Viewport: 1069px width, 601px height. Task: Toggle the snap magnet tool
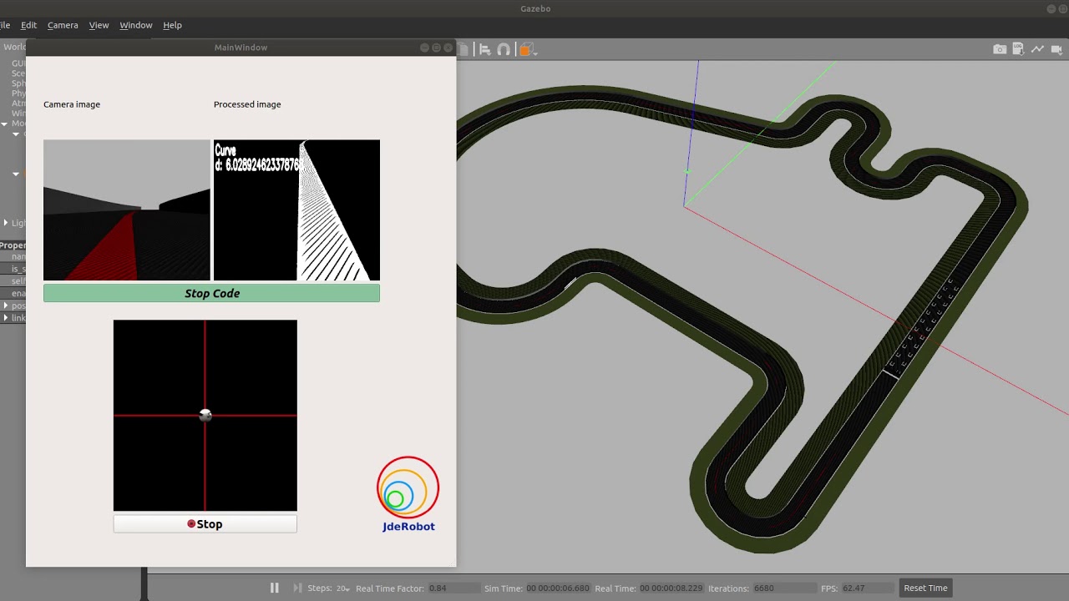pyautogui.click(x=504, y=49)
